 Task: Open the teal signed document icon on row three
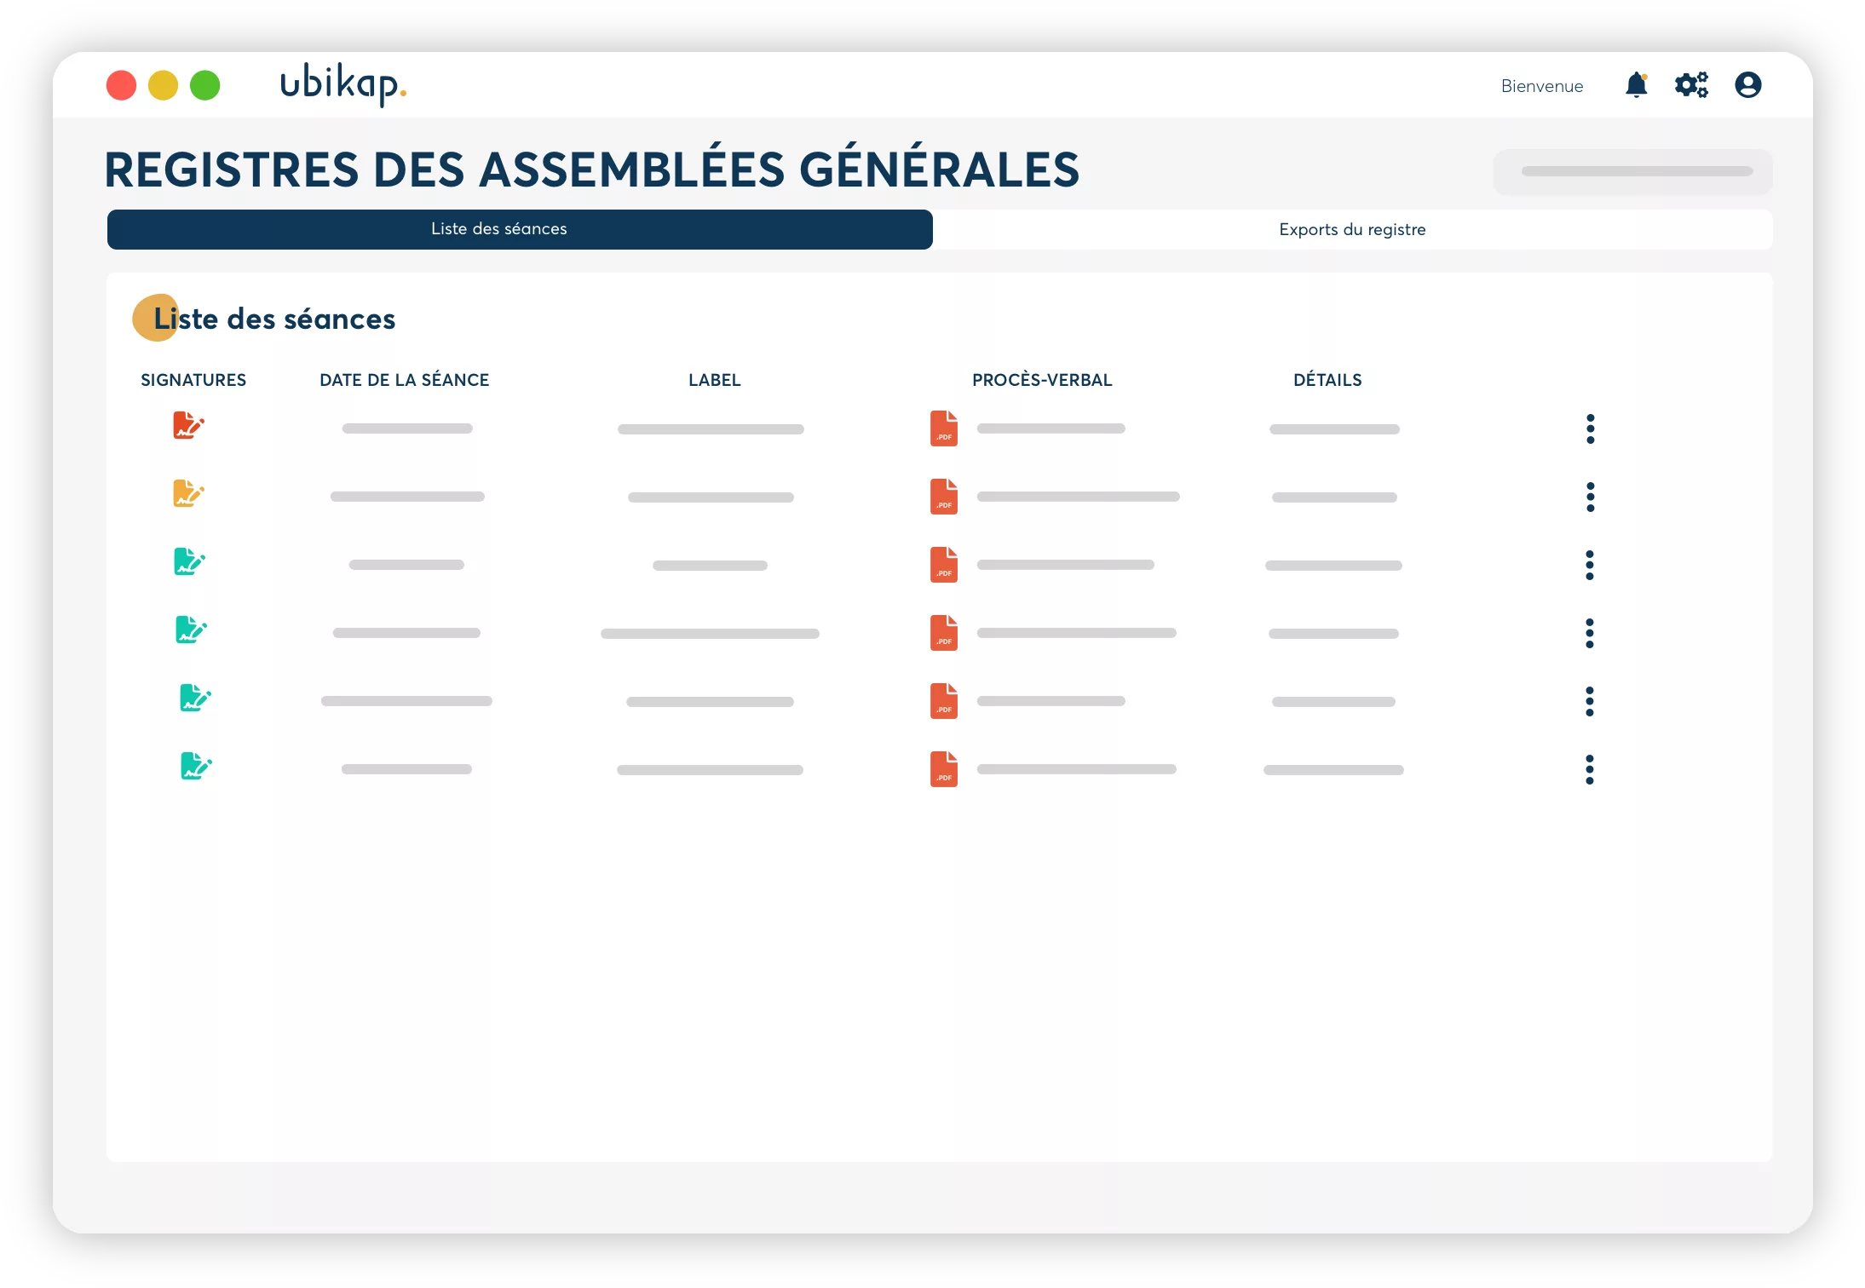[x=191, y=562]
